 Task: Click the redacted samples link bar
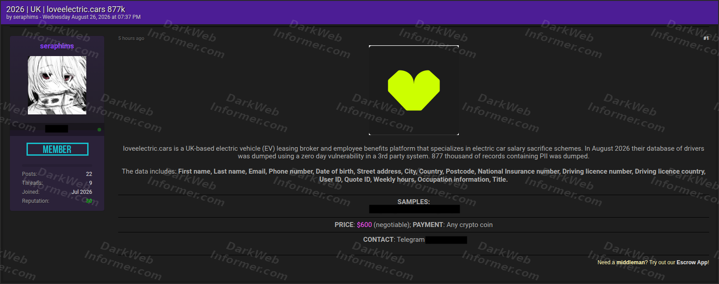(x=414, y=209)
